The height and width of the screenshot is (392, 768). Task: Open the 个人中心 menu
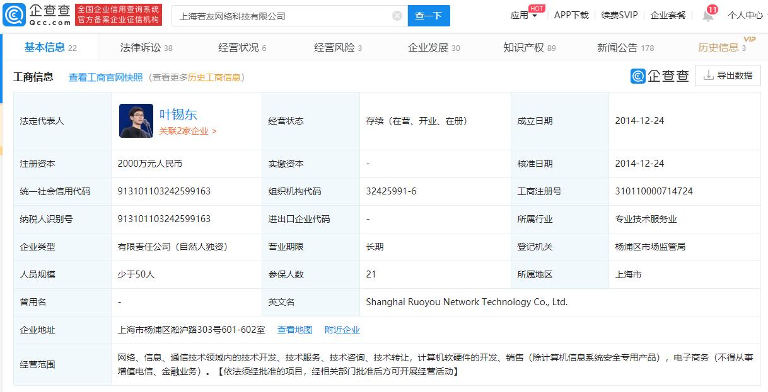point(745,16)
